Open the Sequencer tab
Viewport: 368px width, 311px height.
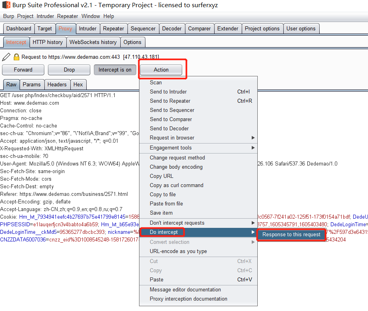143,29
